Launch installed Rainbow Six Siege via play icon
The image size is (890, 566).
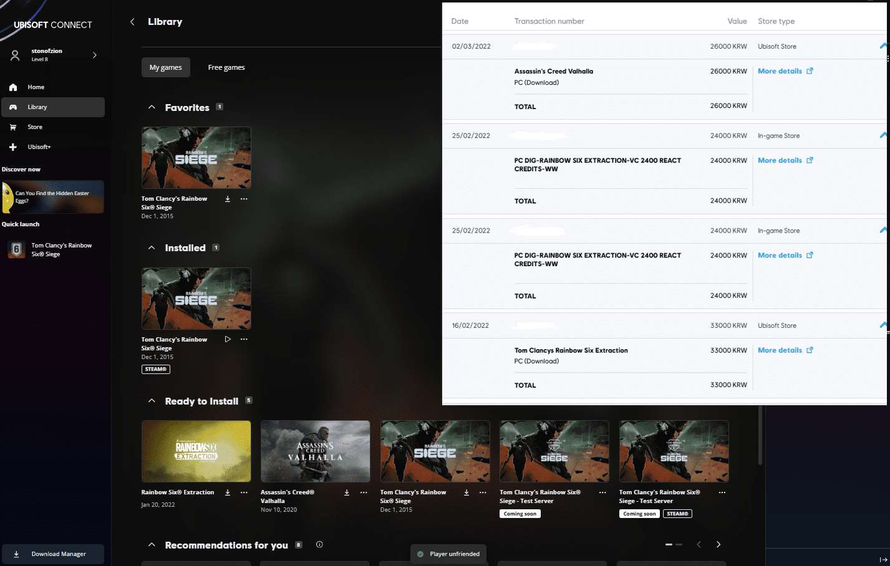click(227, 338)
